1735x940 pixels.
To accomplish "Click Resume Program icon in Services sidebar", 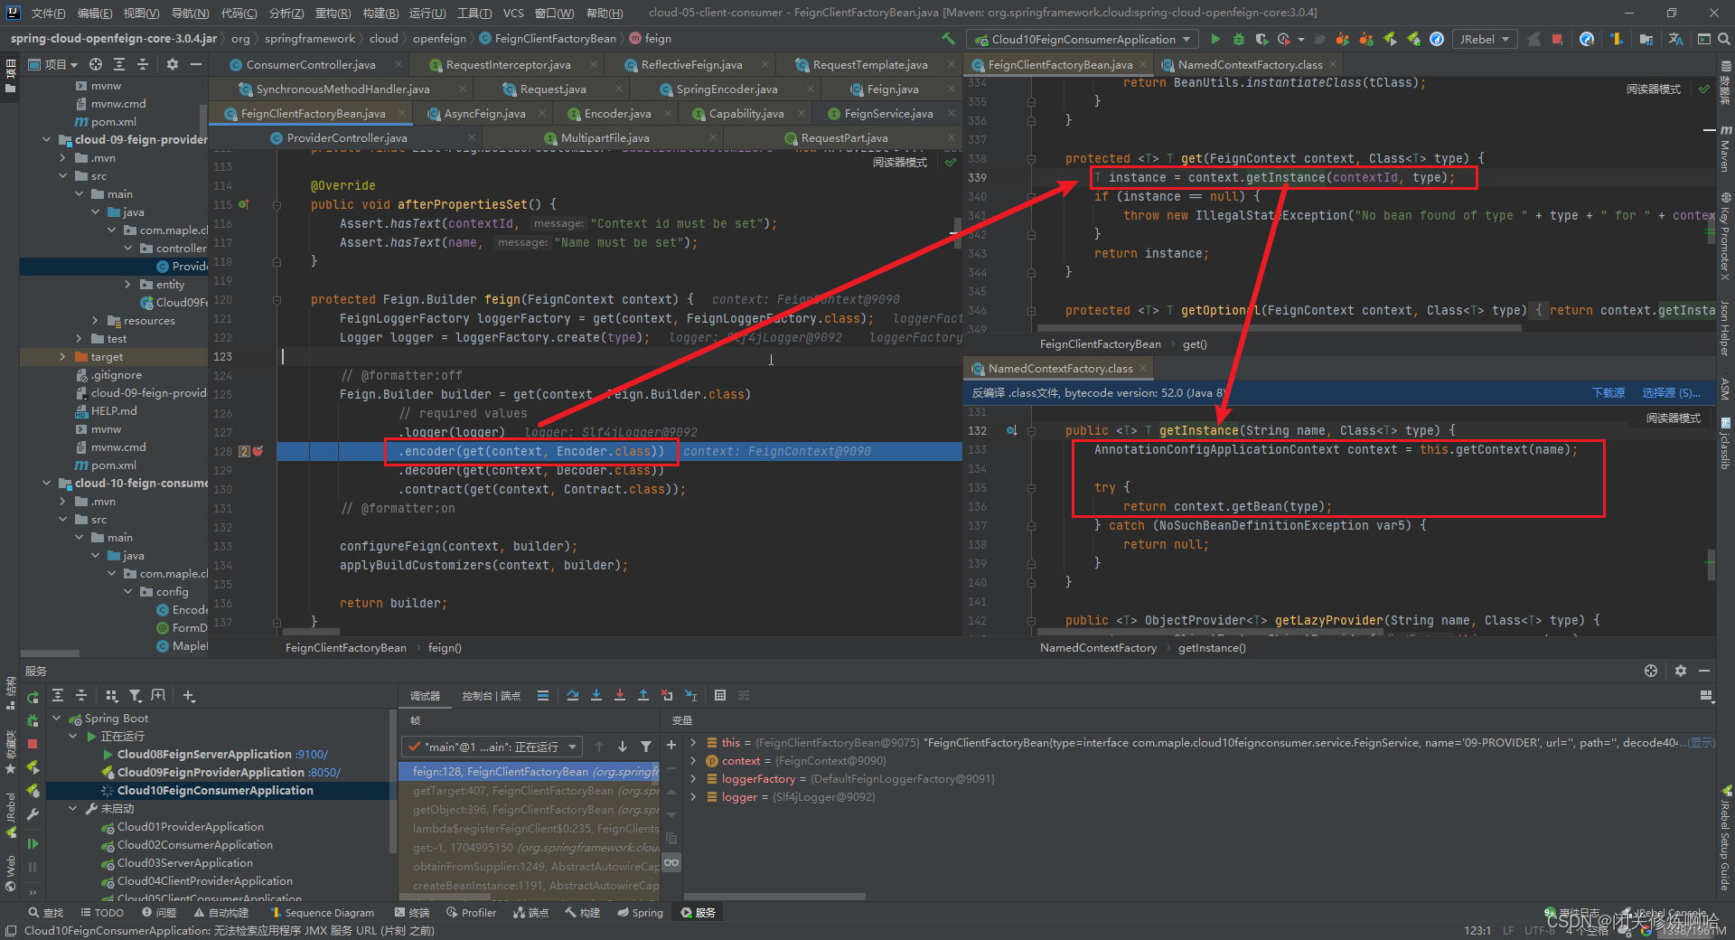I will tap(33, 843).
